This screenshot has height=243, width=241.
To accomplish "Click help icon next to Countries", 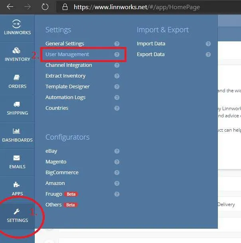I will click(117, 108).
